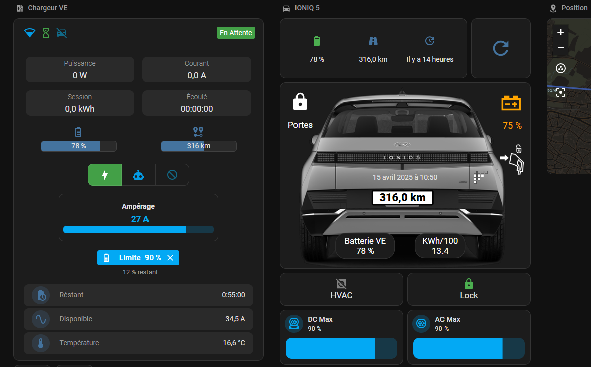
Task: Click the '12 % restant' text
Action: click(x=140, y=272)
